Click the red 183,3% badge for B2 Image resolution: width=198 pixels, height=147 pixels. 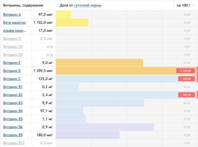coord(186,95)
